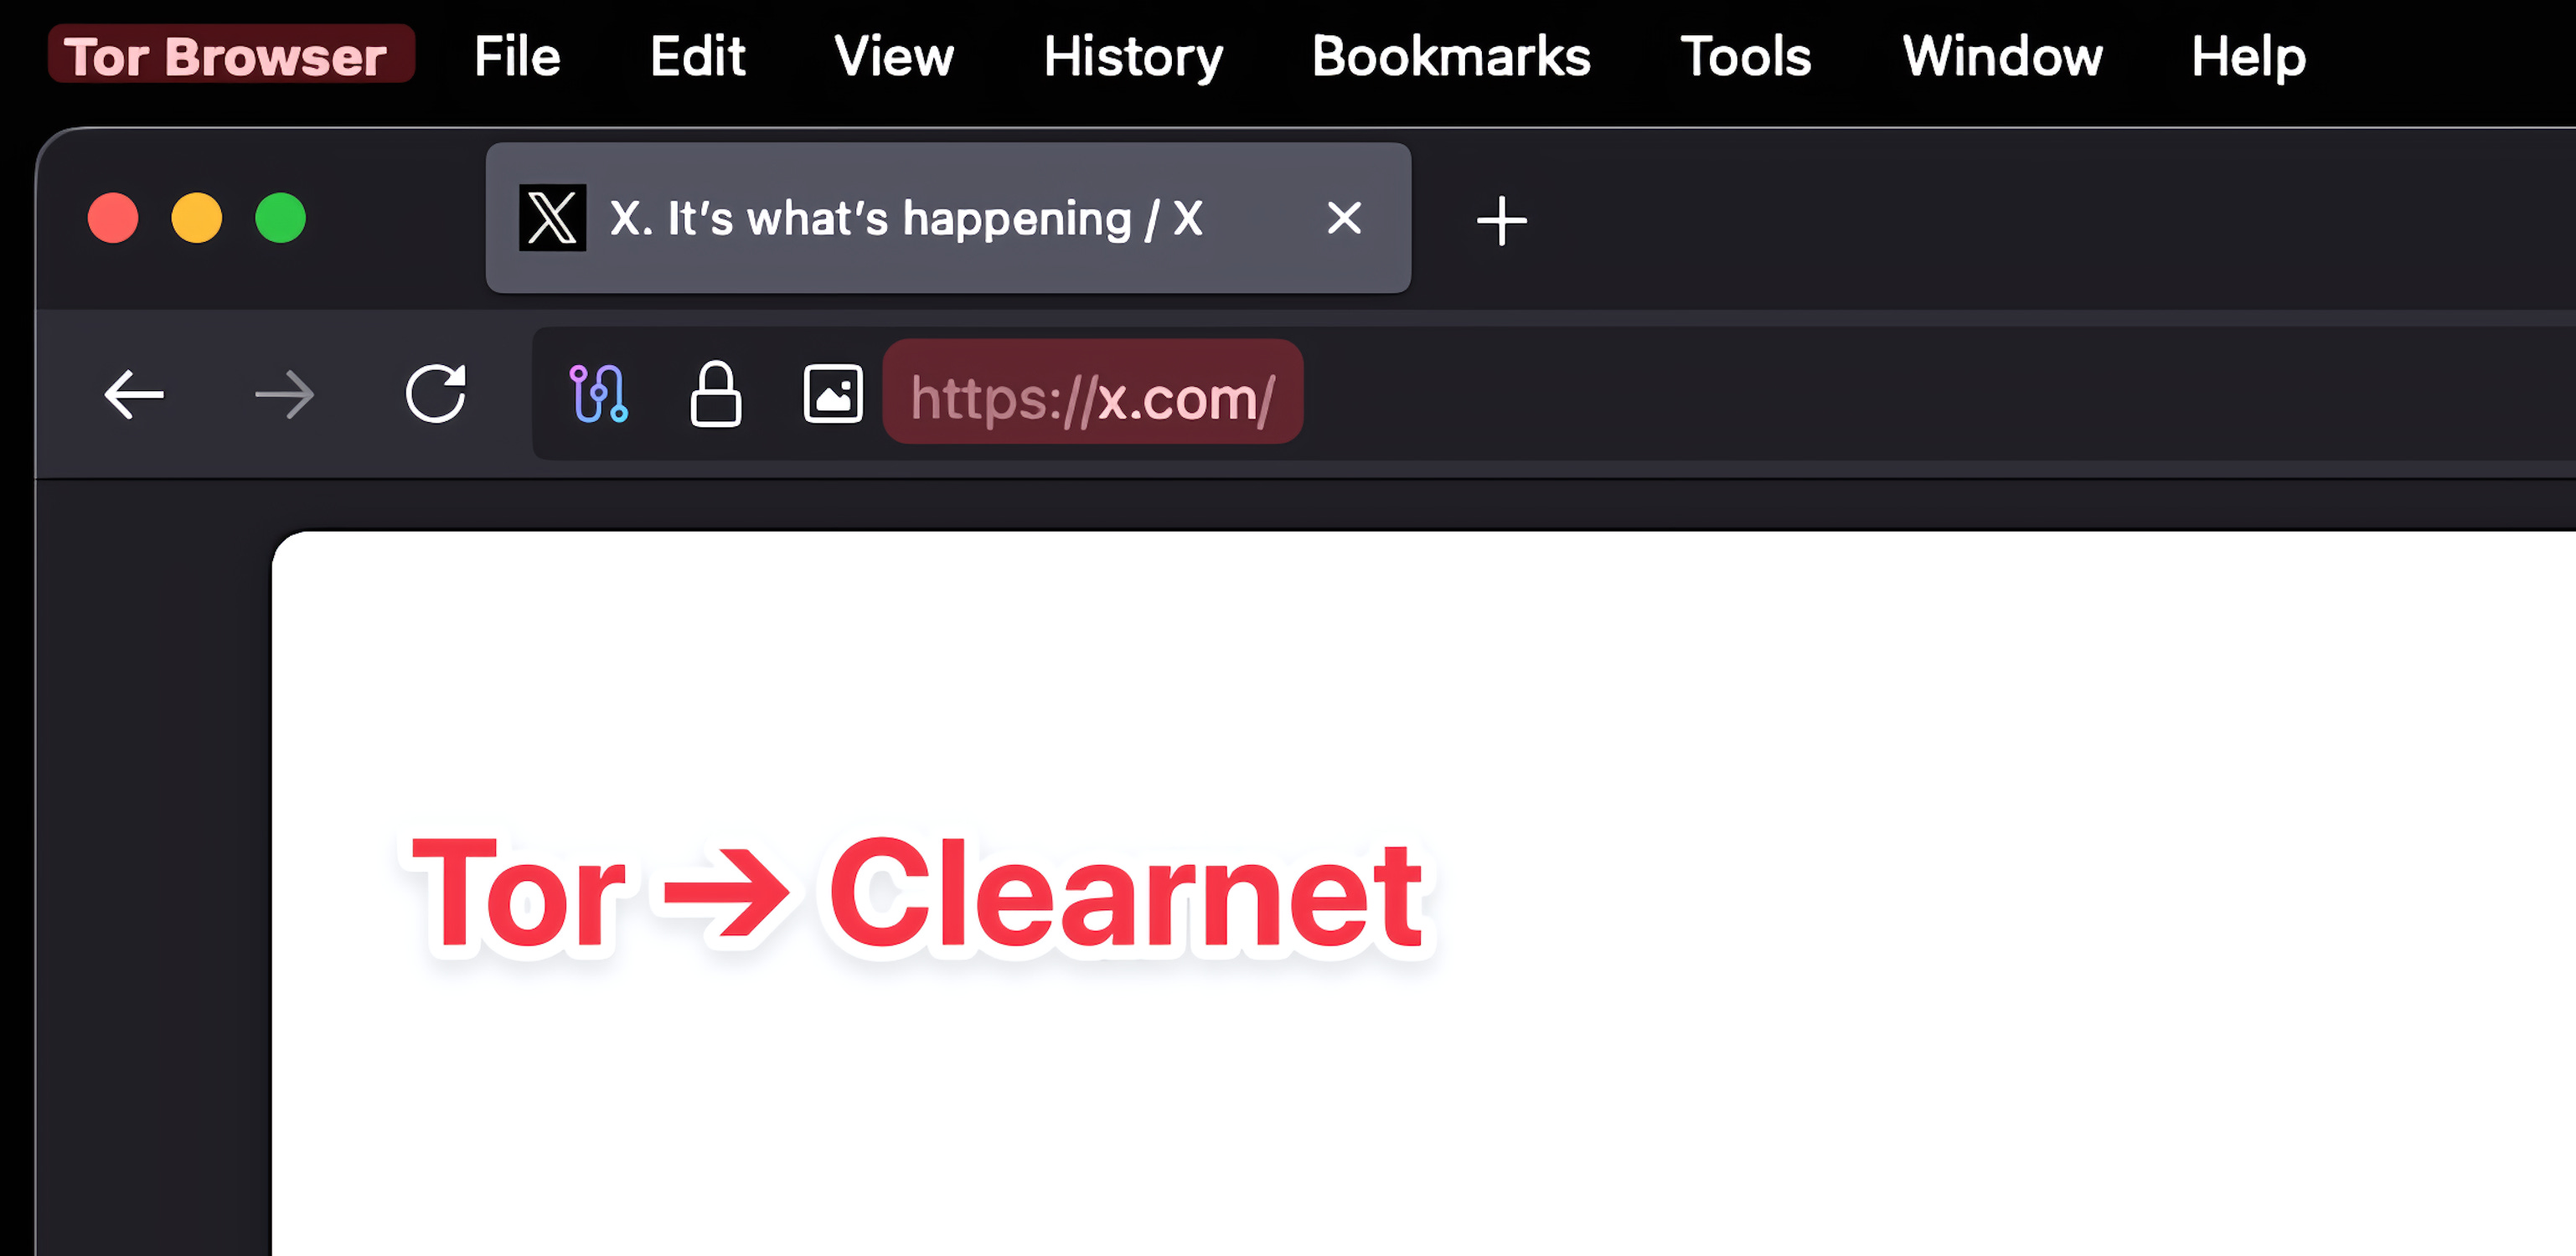Open the History menu

tap(1133, 56)
